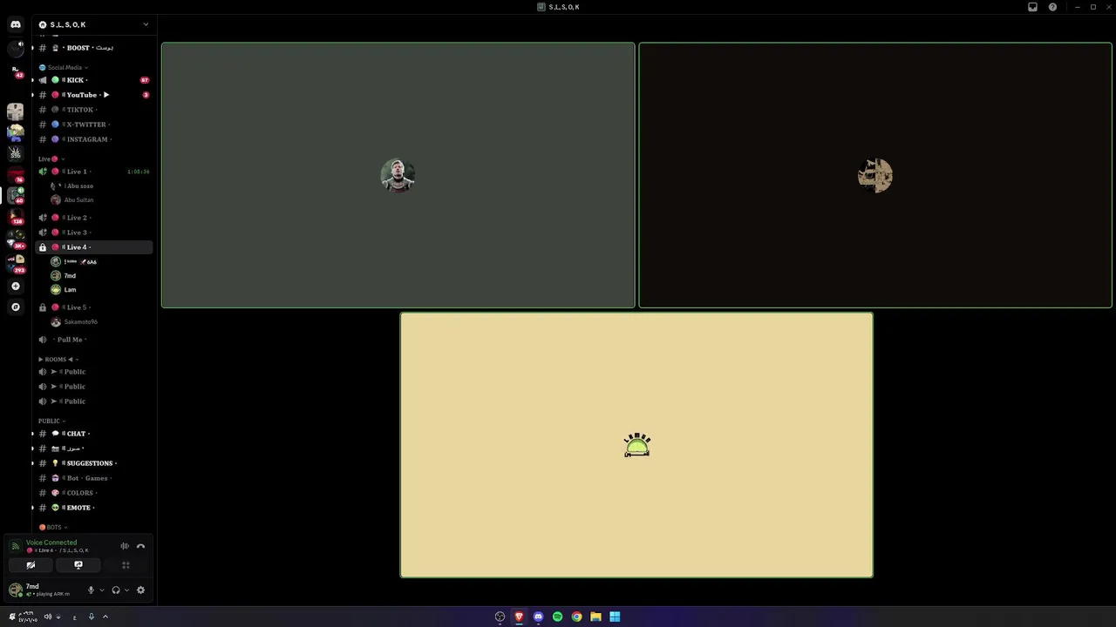The width and height of the screenshot is (1116, 627).
Task: Toggle headphones deafen in user panel
Action: 116,590
